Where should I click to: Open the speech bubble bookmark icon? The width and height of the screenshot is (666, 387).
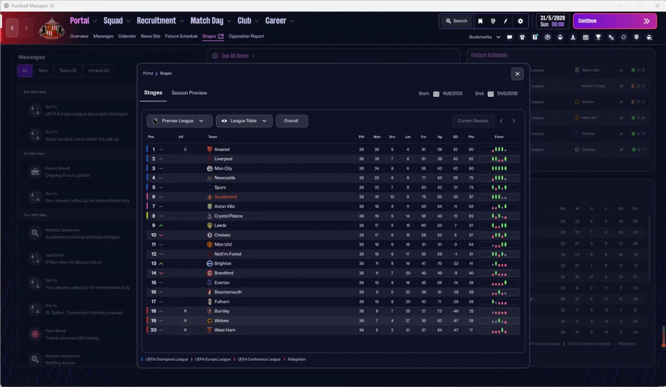tap(509, 37)
